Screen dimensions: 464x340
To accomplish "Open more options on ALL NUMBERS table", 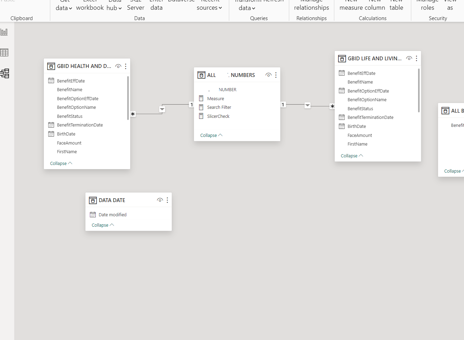I will 276,75.
